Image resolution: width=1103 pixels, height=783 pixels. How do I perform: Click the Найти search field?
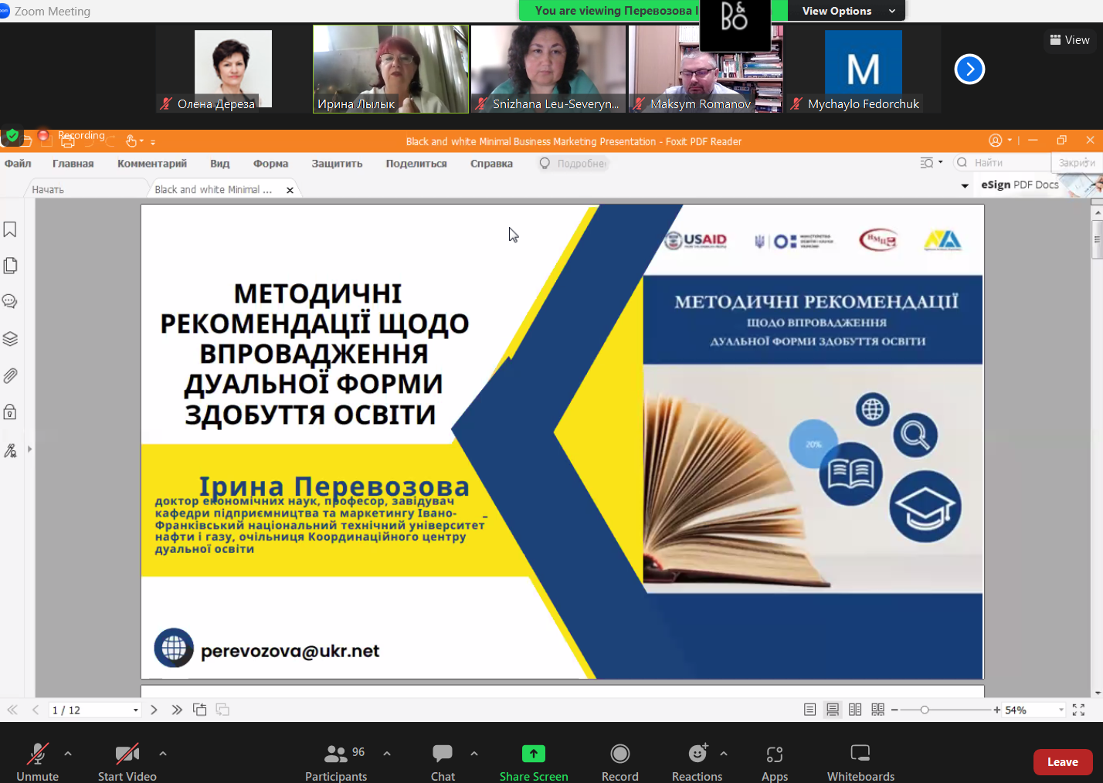pyautogui.click(x=1003, y=163)
